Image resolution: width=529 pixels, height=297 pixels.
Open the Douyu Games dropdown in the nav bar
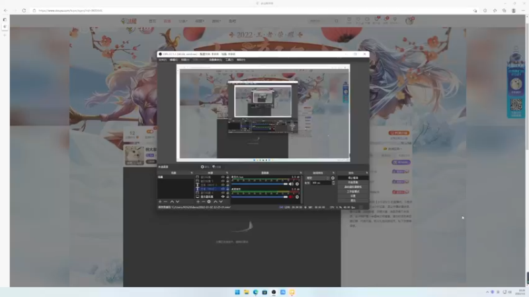pos(216,21)
